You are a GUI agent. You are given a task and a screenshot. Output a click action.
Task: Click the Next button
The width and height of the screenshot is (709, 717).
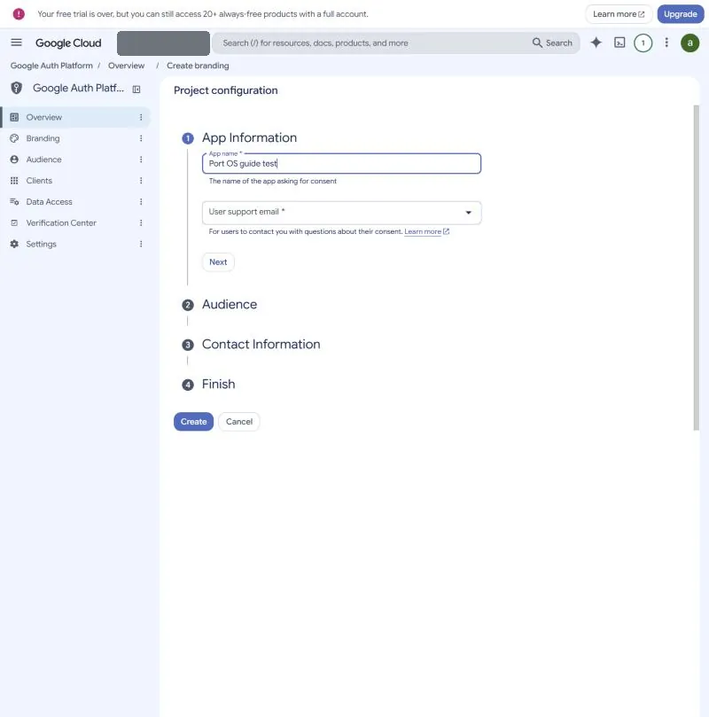[x=218, y=262]
